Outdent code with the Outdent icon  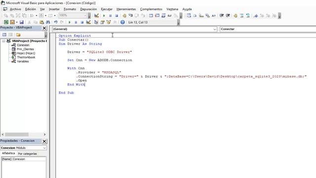[228, 15]
